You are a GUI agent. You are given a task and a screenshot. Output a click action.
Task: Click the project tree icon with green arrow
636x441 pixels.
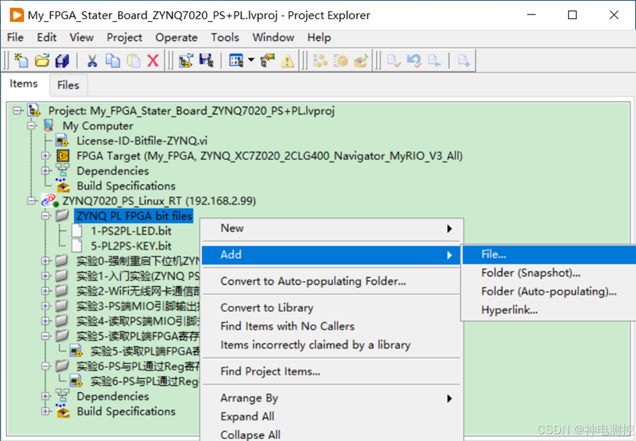tap(186, 61)
